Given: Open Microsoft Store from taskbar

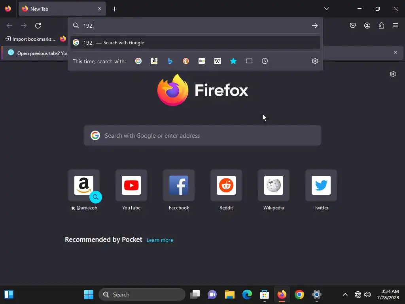Looking at the screenshot, I should pyautogui.click(x=264, y=294).
